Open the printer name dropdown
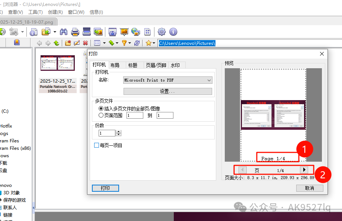The image size is (342, 221). pyautogui.click(x=208, y=80)
